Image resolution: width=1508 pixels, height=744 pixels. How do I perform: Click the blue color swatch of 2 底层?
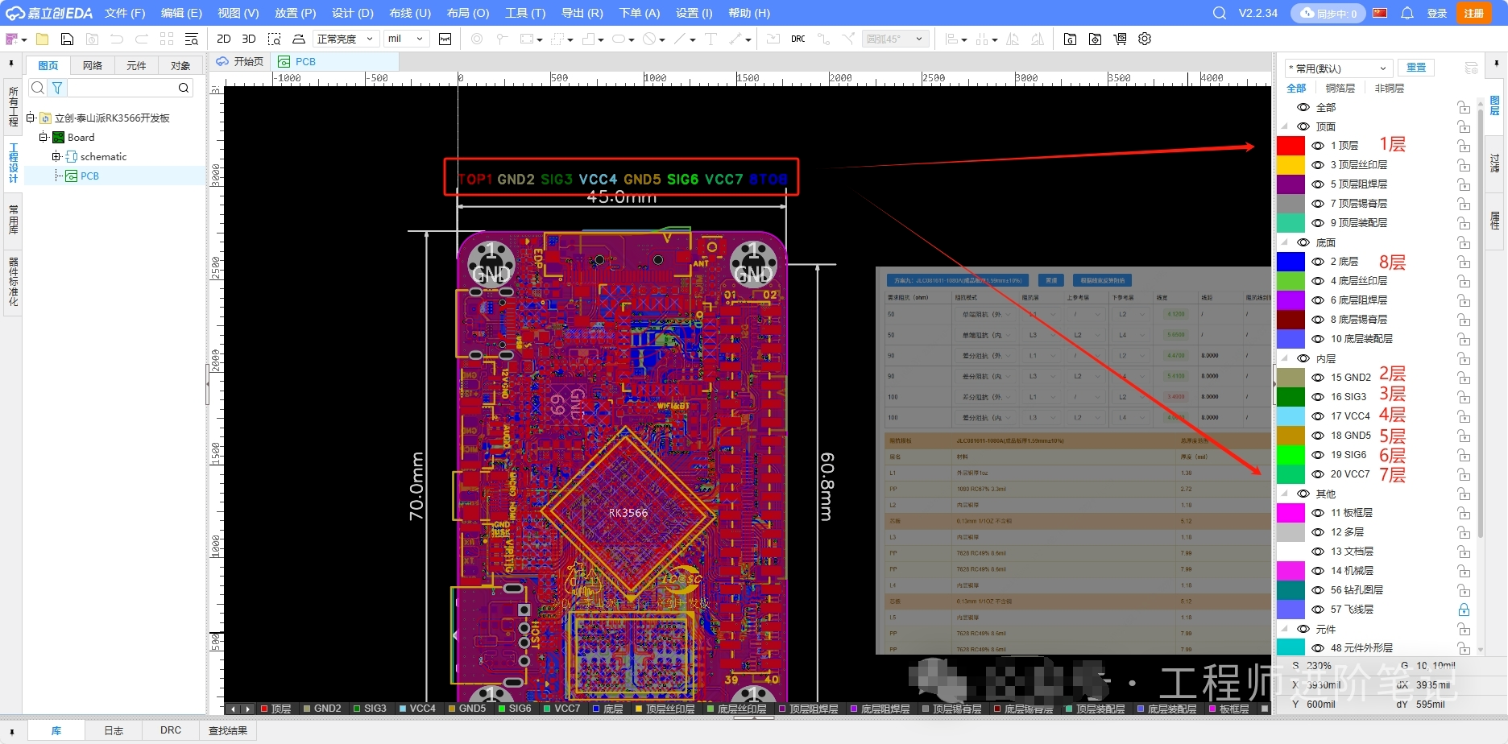(x=1290, y=262)
